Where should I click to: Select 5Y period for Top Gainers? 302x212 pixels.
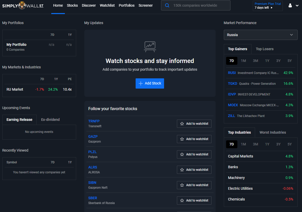coord(290,61)
